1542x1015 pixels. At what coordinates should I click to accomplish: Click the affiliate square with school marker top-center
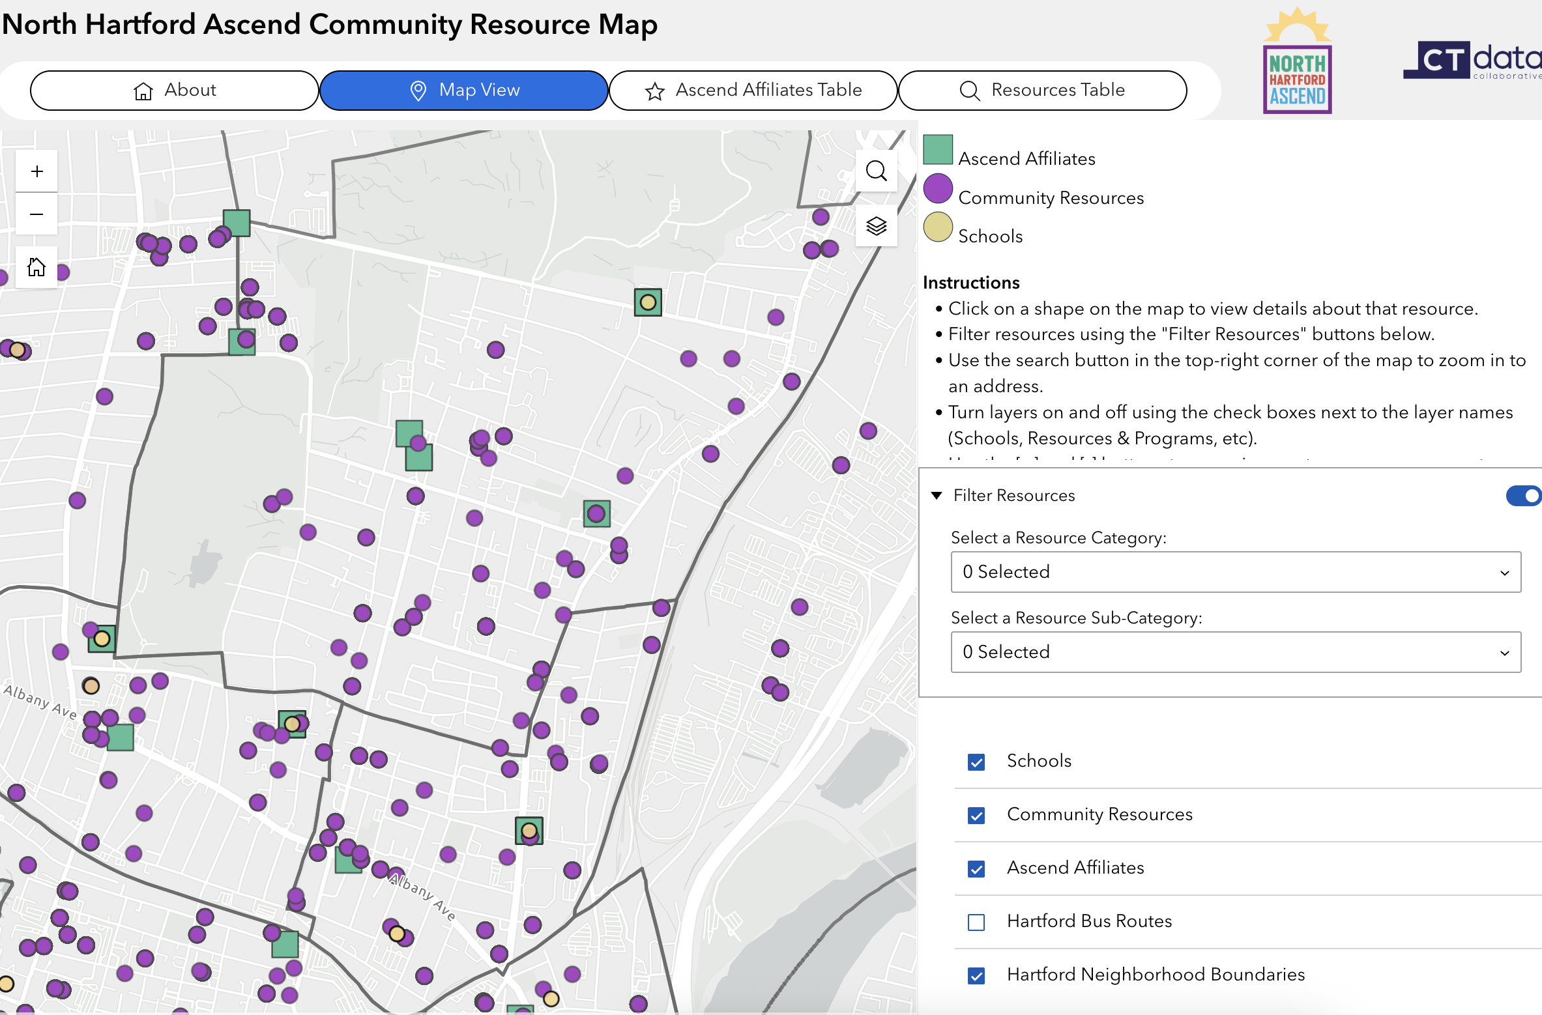coord(648,302)
